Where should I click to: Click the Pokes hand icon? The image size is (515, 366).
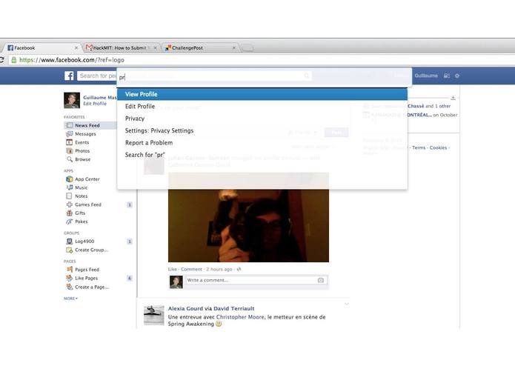point(70,222)
